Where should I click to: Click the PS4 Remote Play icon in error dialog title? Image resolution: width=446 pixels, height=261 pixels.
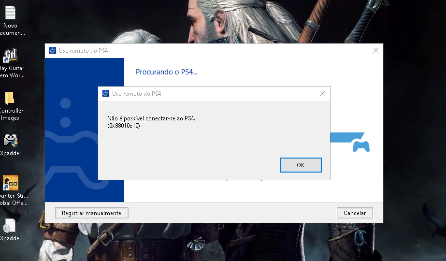106,93
